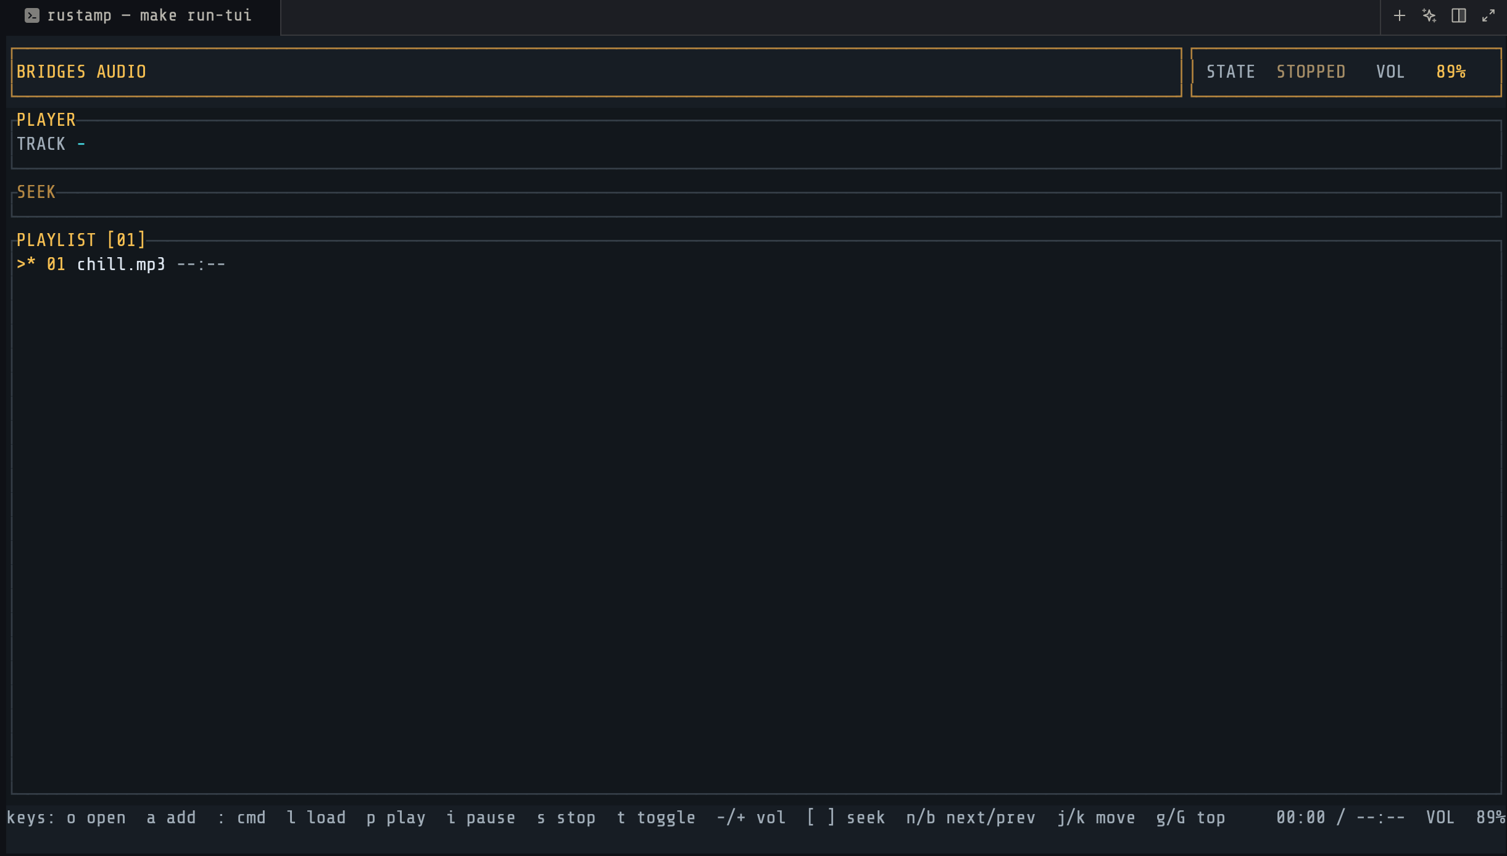Screen dimensions: 1507x856
Task: Click the 'i pause' key hint
Action: click(481, 818)
